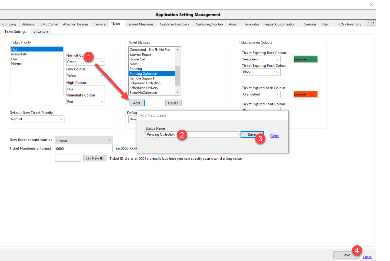Select the Asset tab
This screenshot has height=261, width=390.
pyautogui.click(x=233, y=24)
